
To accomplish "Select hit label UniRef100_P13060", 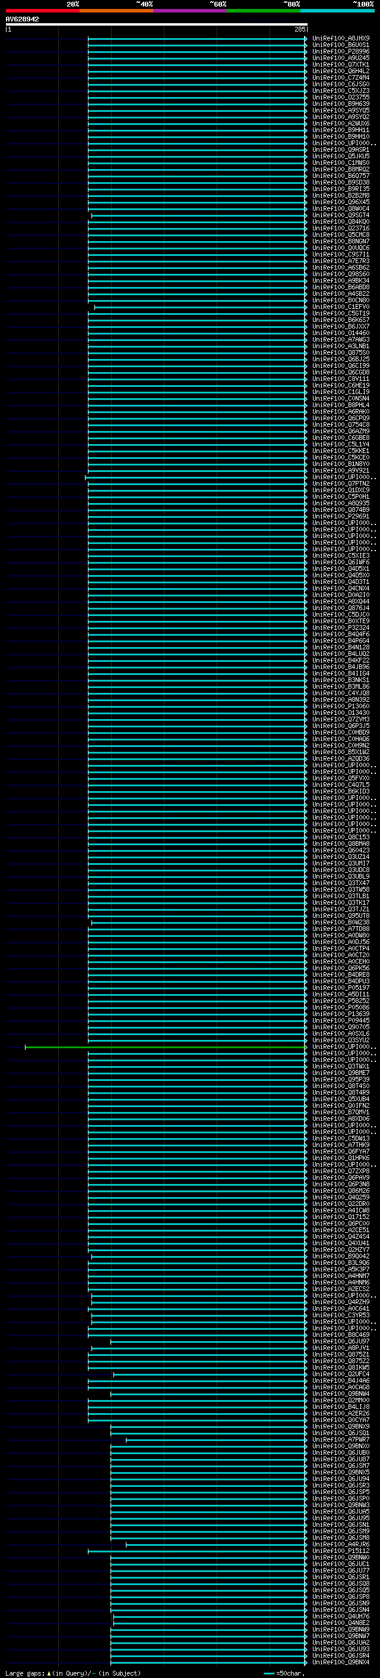I will tap(341, 706).
